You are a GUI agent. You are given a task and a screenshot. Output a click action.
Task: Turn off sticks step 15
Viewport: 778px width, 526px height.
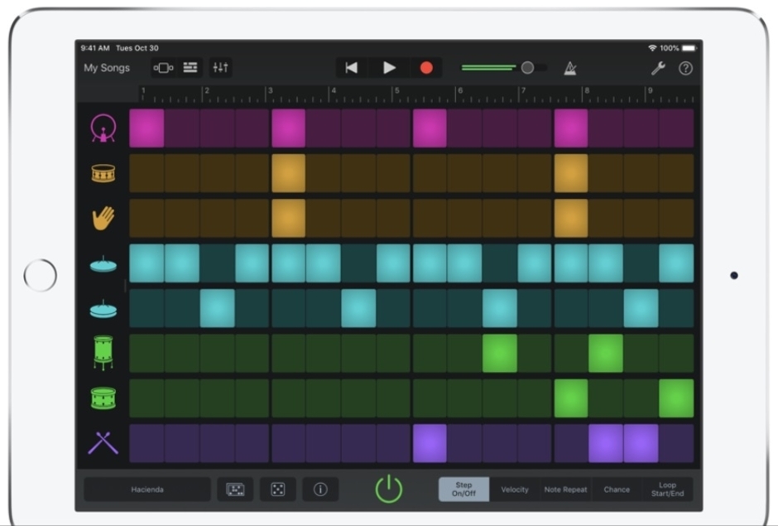(x=641, y=443)
